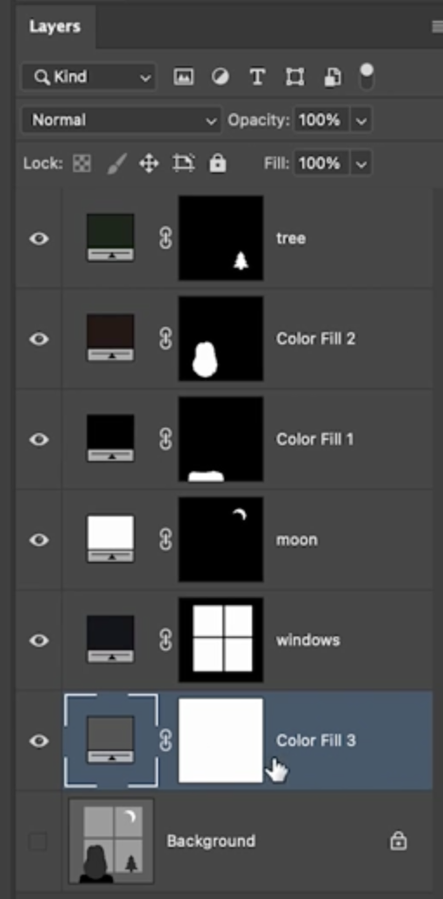Image resolution: width=443 pixels, height=899 pixels.
Task: Hide the windows layer
Action: coord(39,641)
